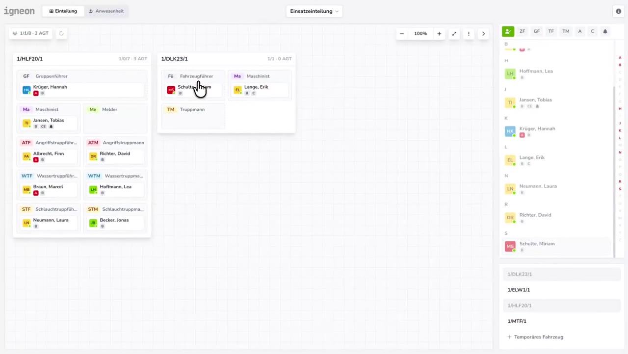This screenshot has width=628, height=354.
Task: Add a Temporäres Fahrzeug
Action: click(x=535, y=337)
